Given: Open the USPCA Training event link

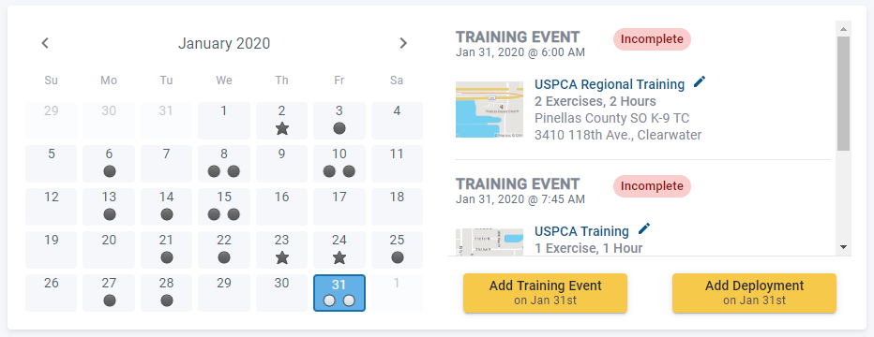Looking at the screenshot, I should coord(581,231).
